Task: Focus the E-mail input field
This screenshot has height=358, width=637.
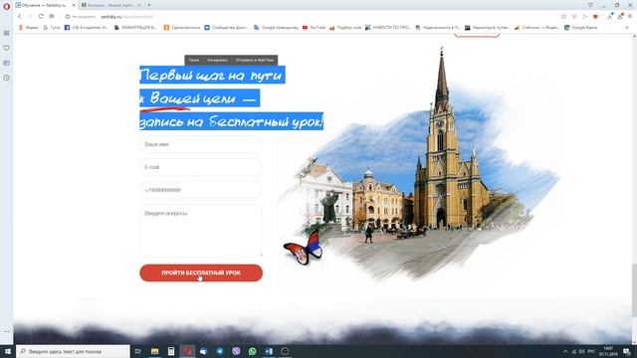Action: click(201, 167)
